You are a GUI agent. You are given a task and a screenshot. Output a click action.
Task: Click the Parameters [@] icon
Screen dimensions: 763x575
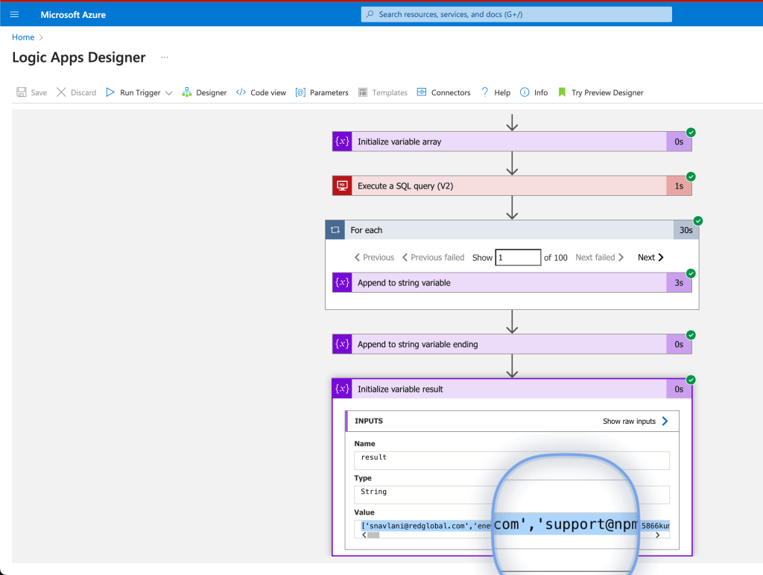[x=300, y=92]
